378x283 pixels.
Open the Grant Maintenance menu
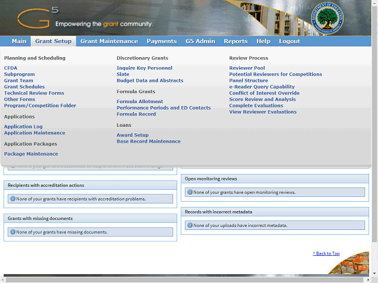(109, 41)
